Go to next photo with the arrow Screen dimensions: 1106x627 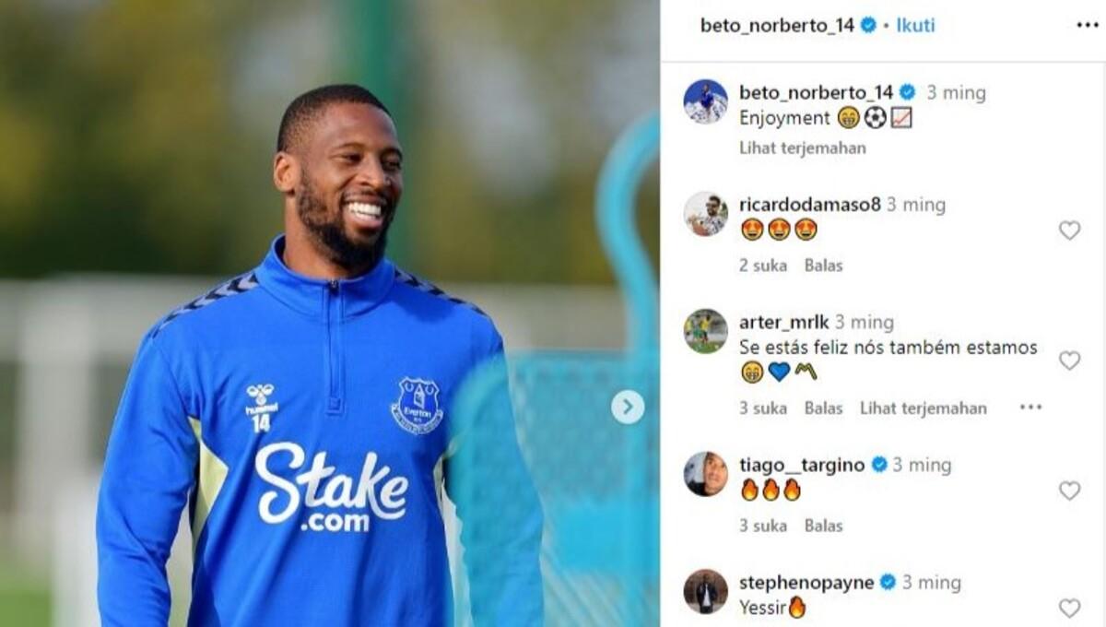(x=628, y=407)
